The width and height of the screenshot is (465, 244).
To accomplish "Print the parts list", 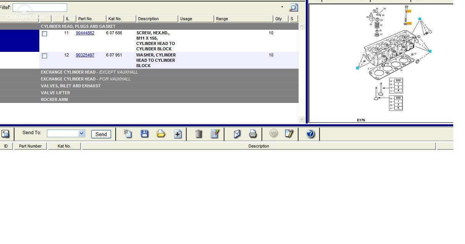I will 253,133.
